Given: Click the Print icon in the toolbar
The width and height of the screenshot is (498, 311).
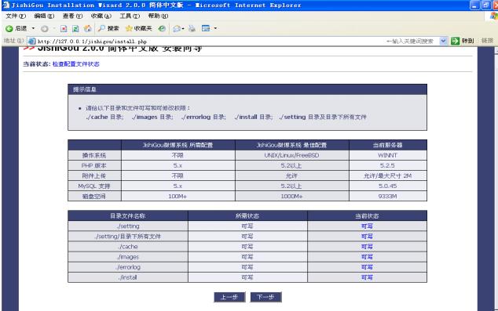Looking at the screenshot, I should point(192,28).
